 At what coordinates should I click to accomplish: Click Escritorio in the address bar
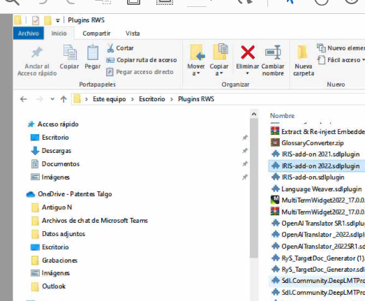tap(151, 99)
